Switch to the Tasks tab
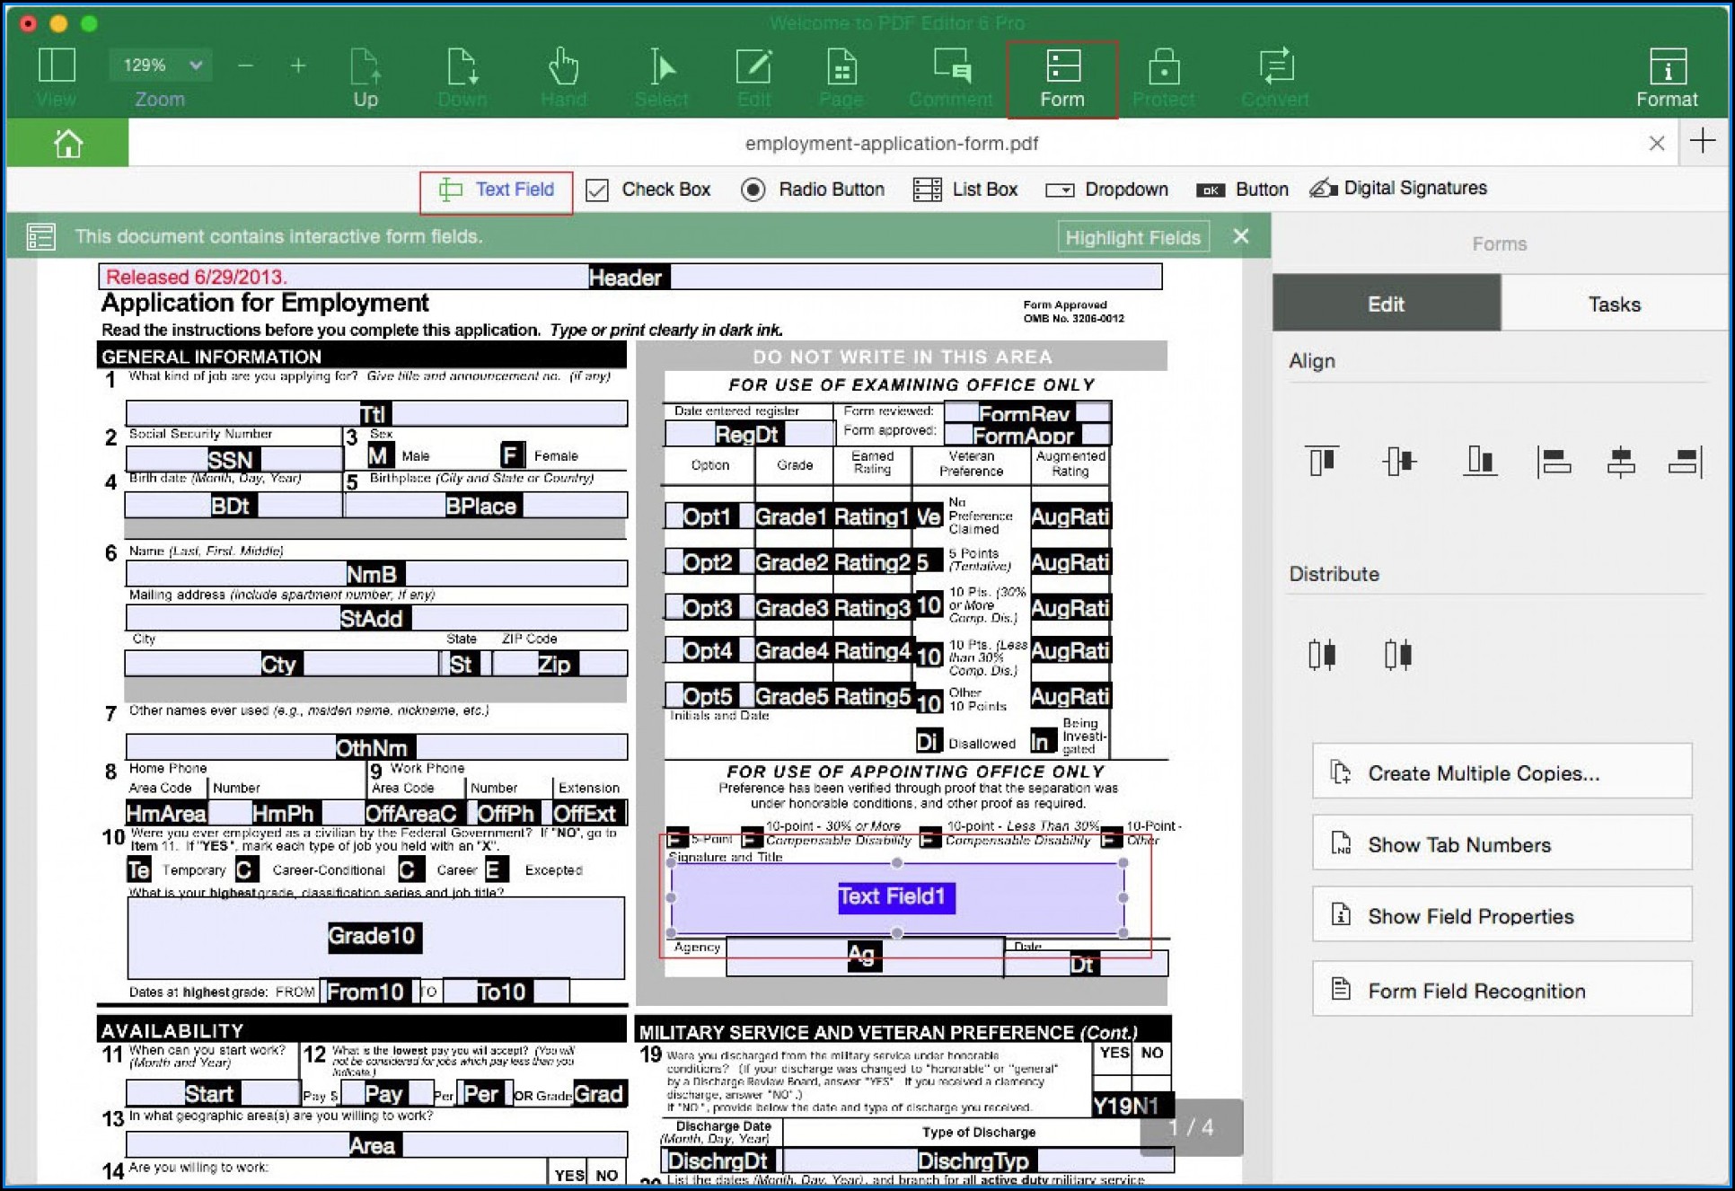 click(1614, 304)
